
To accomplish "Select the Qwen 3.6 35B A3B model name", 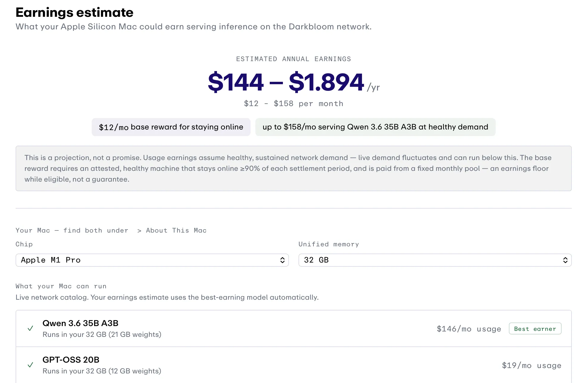I will coord(80,323).
